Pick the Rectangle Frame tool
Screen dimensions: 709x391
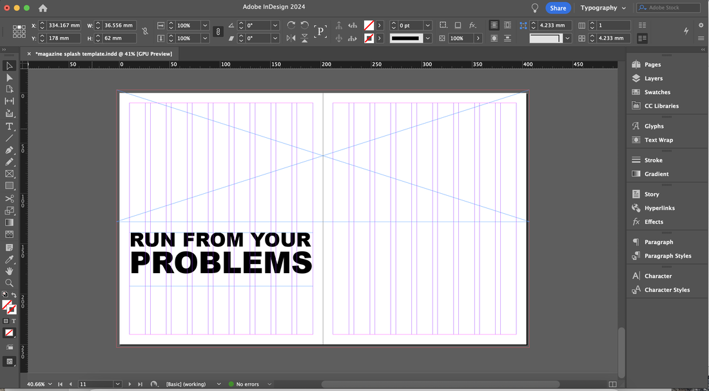(9, 173)
